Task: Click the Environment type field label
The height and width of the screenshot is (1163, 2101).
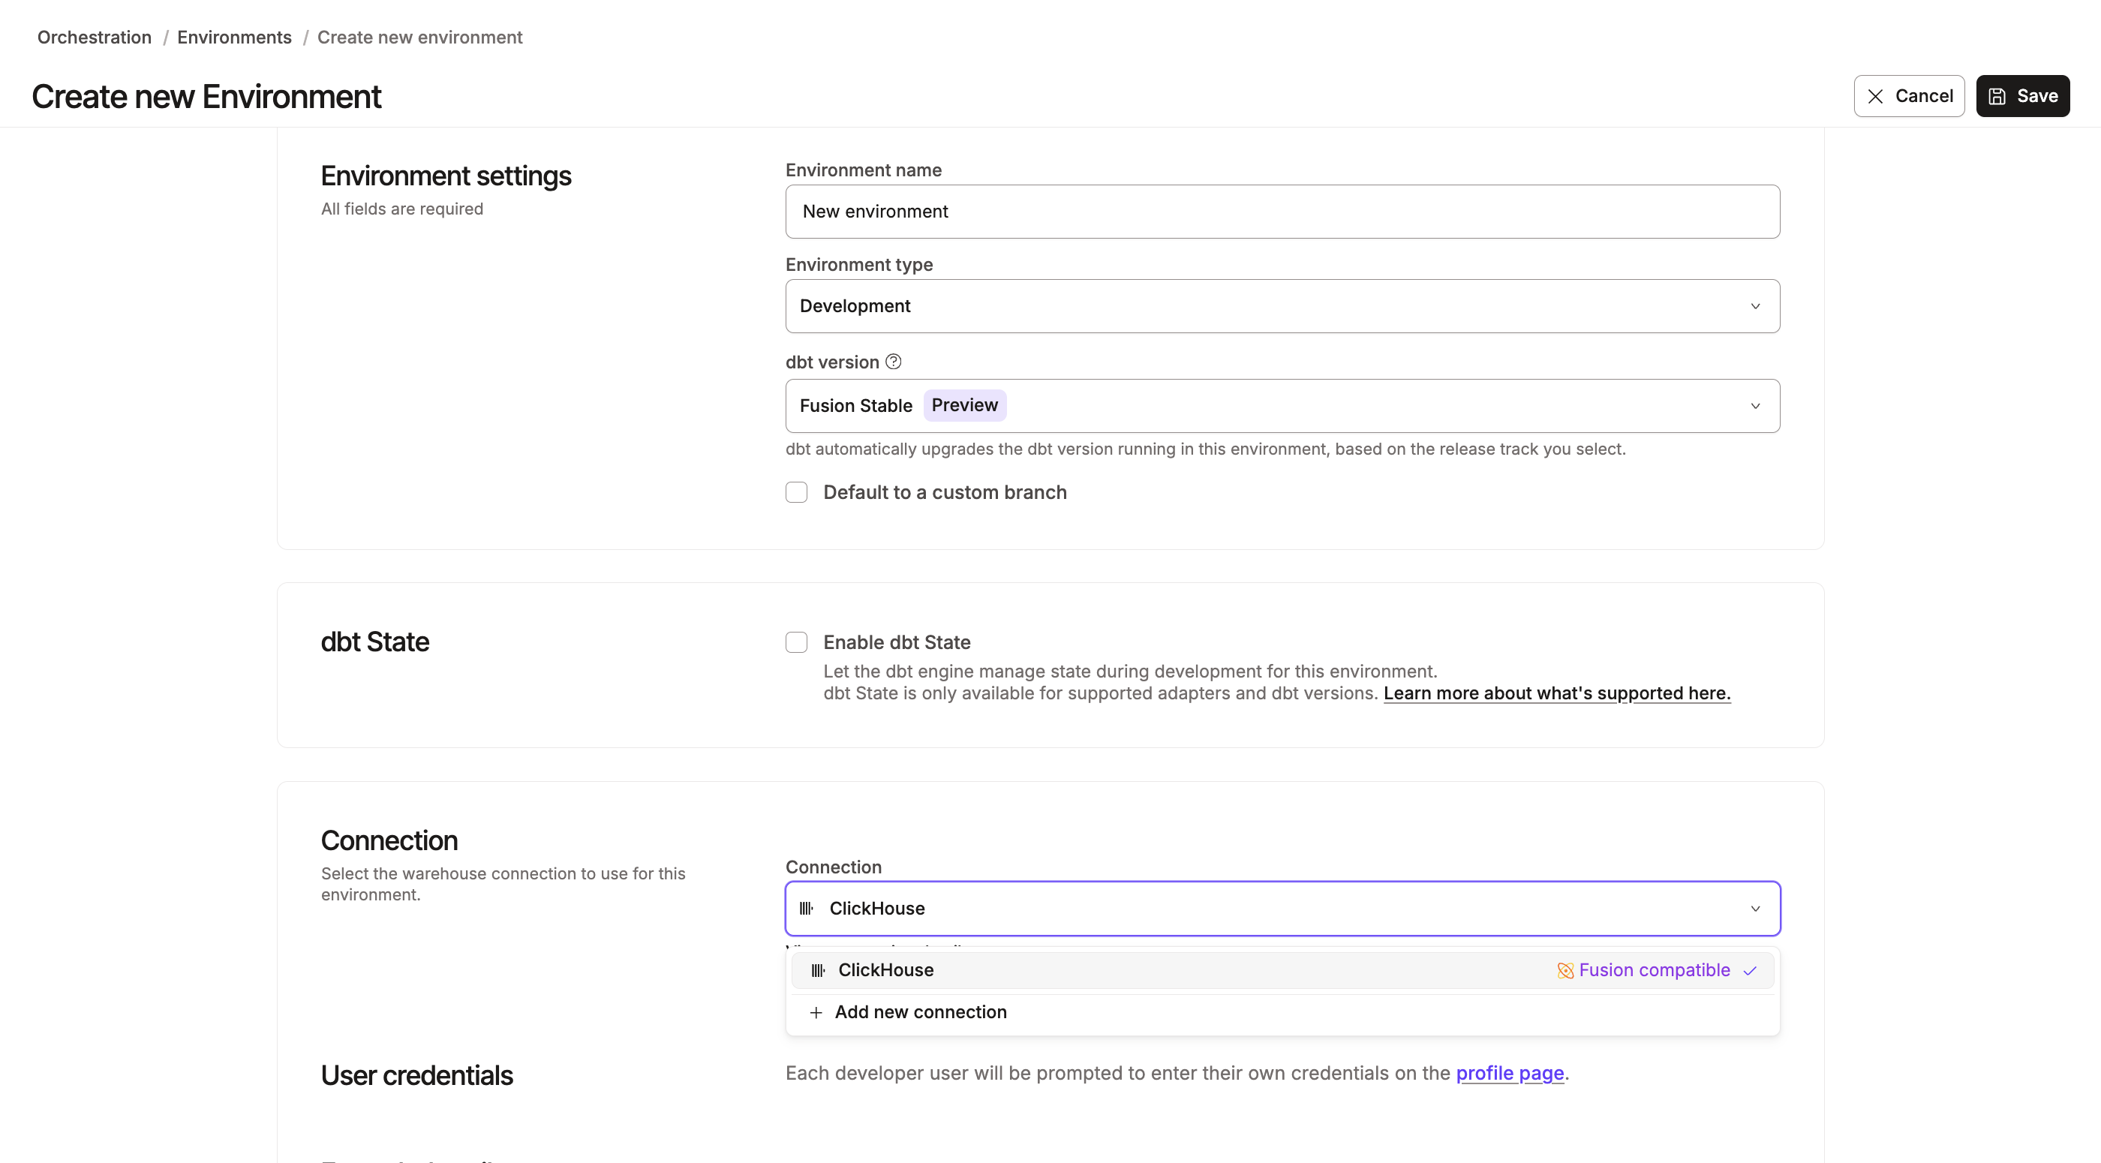Action: click(x=859, y=264)
